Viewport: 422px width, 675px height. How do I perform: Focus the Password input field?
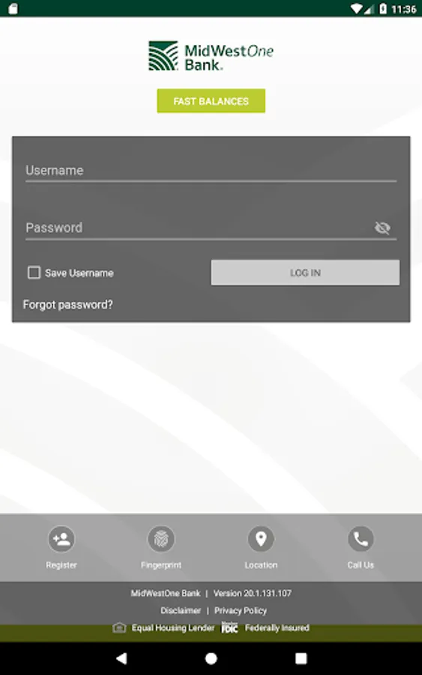(x=198, y=228)
